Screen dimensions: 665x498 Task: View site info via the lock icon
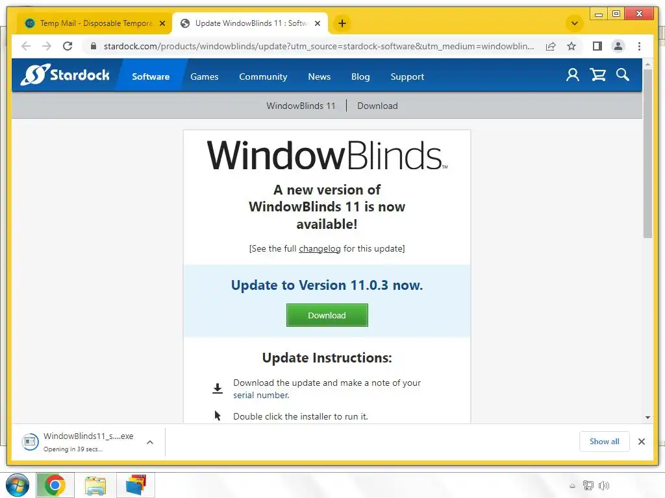(94, 46)
